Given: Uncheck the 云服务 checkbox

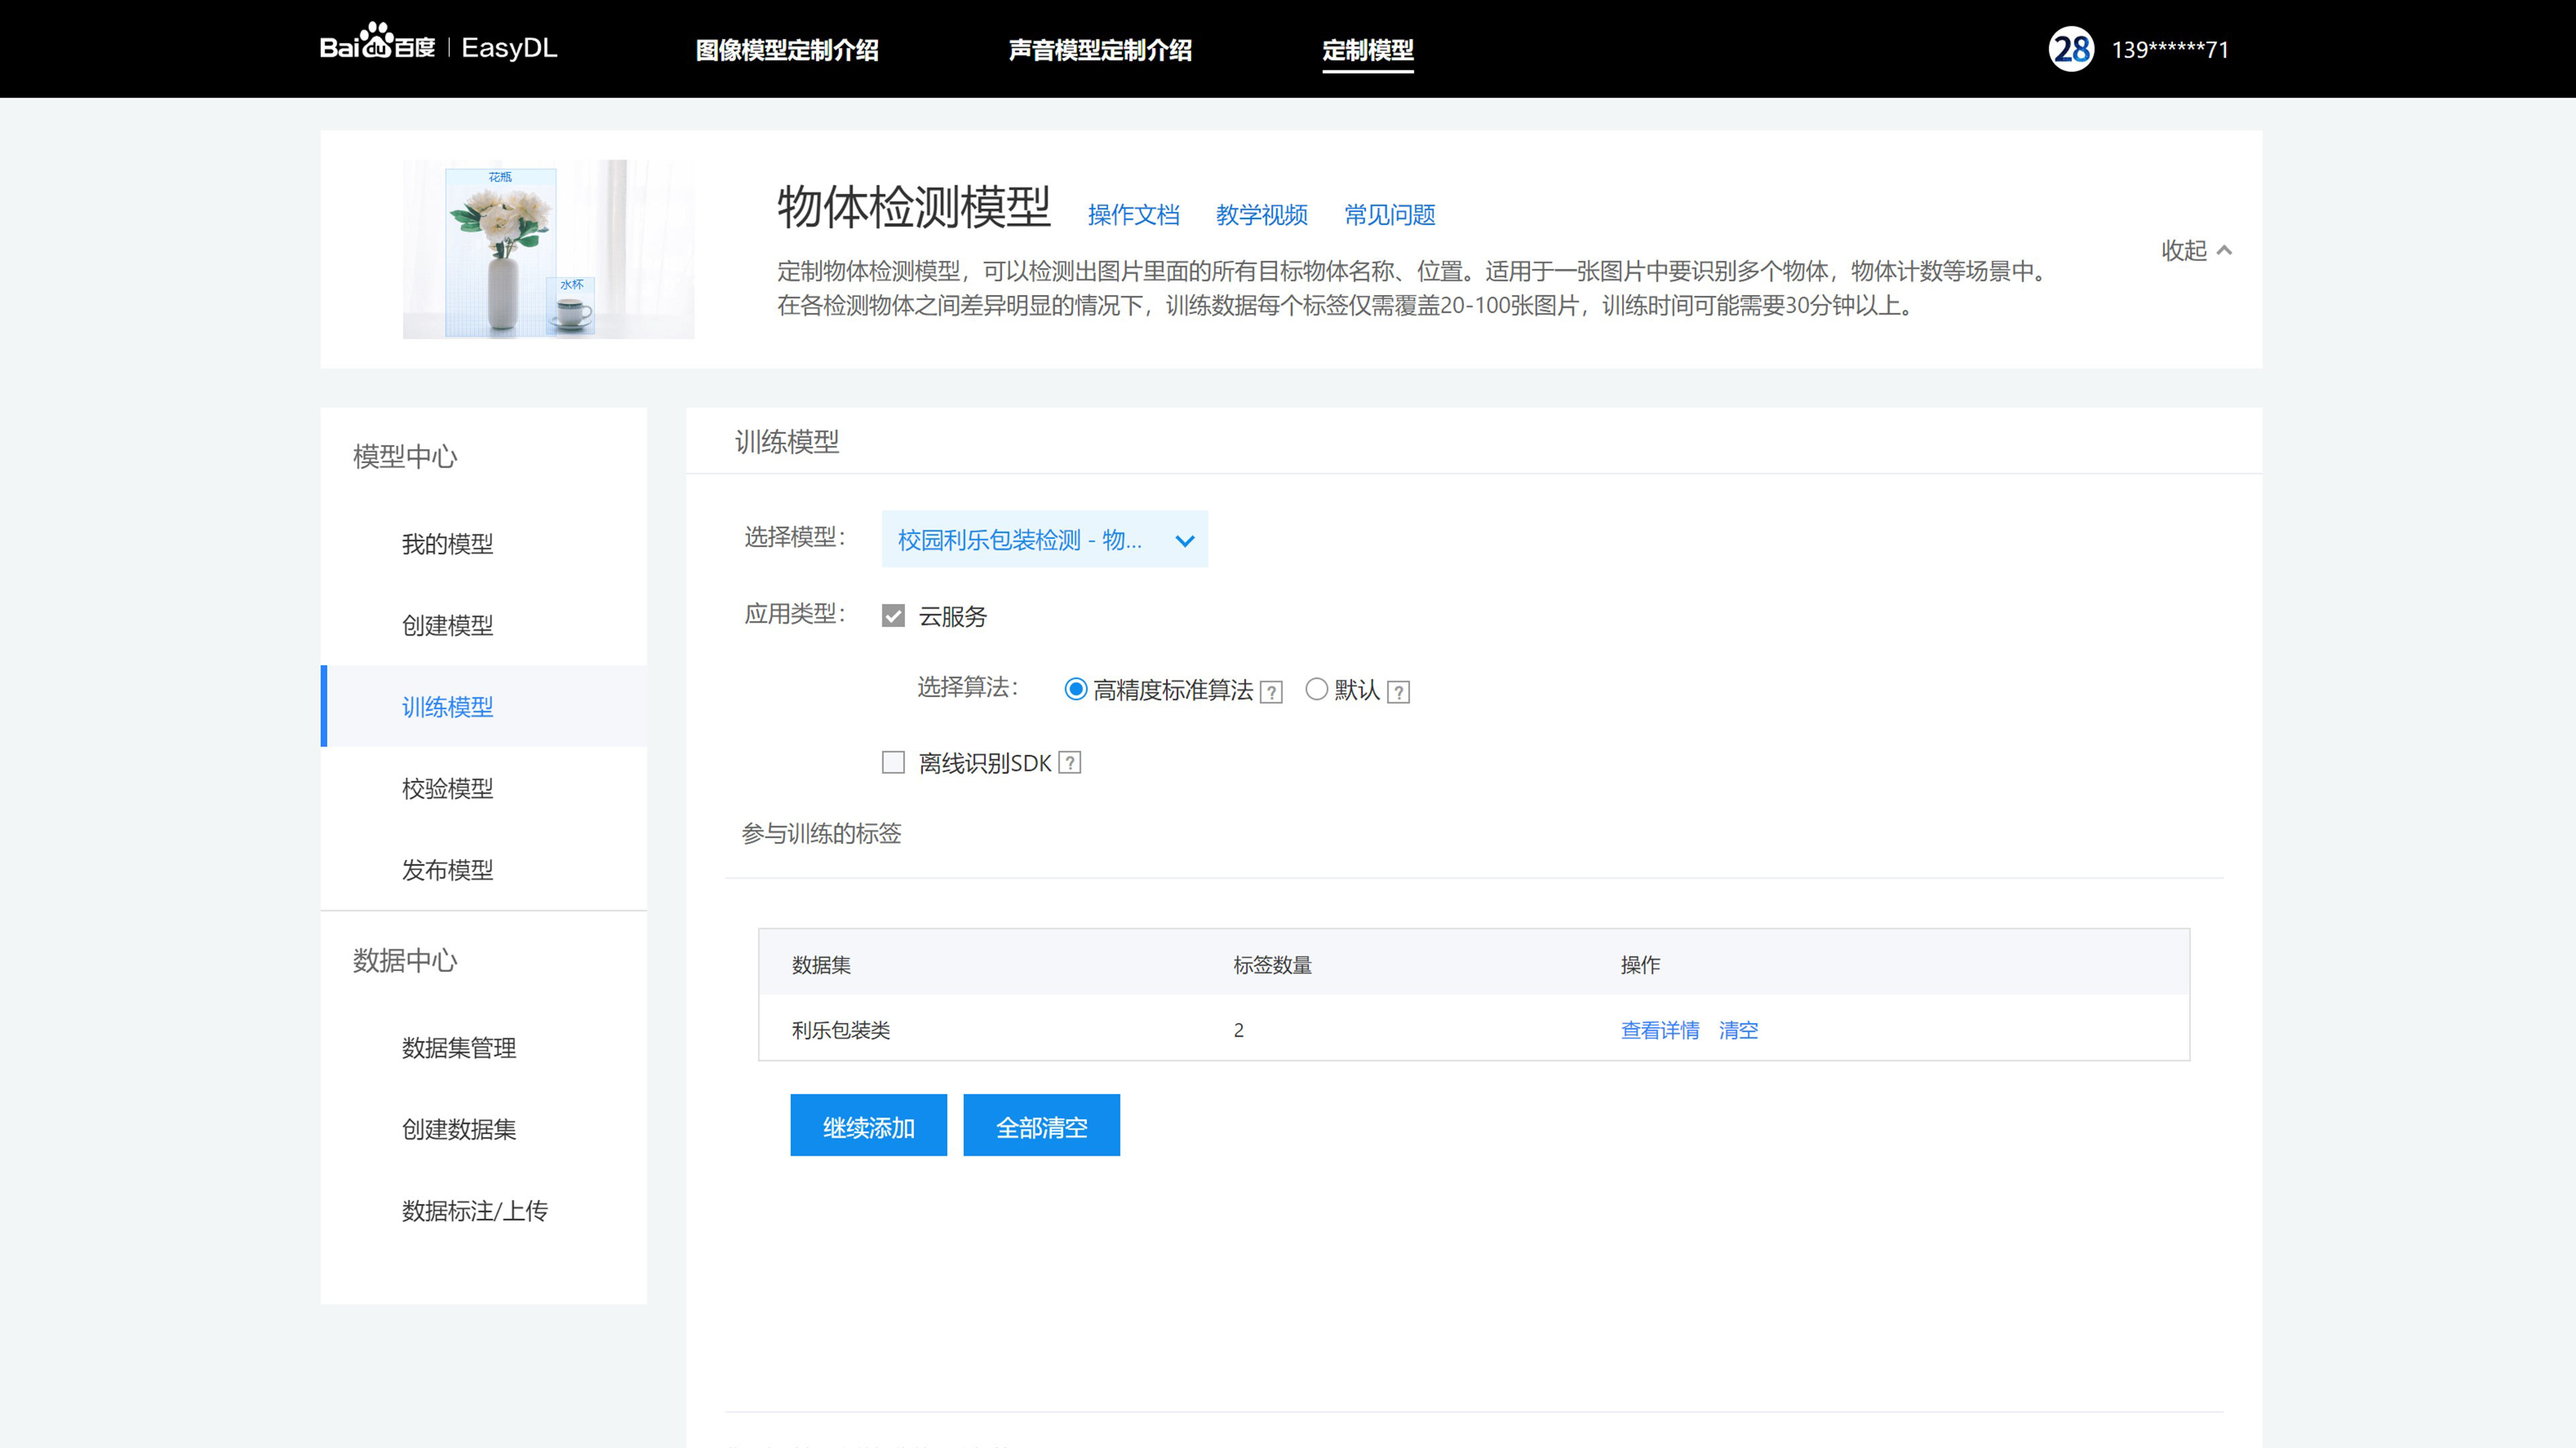Looking at the screenshot, I should click(893, 615).
